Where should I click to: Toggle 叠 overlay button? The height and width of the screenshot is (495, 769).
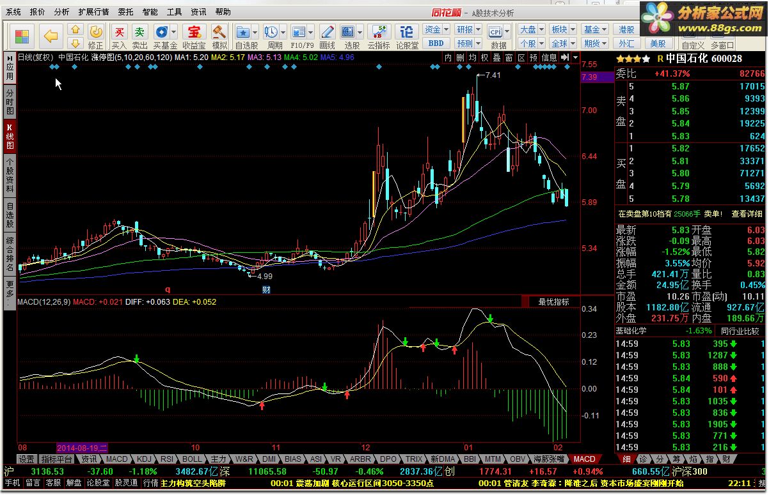click(x=496, y=57)
